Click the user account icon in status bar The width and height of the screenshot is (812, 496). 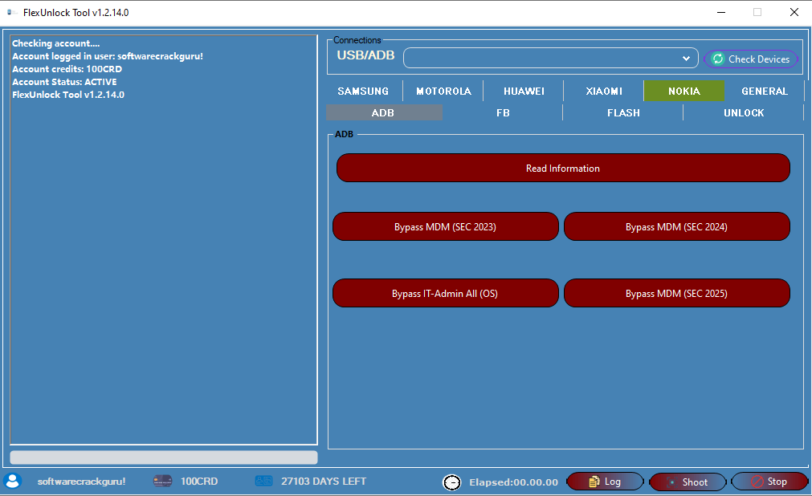12,481
